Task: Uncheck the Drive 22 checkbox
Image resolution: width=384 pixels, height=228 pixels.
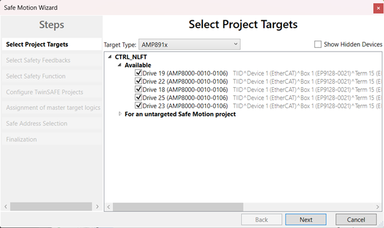Action: pyautogui.click(x=138, y=81)
